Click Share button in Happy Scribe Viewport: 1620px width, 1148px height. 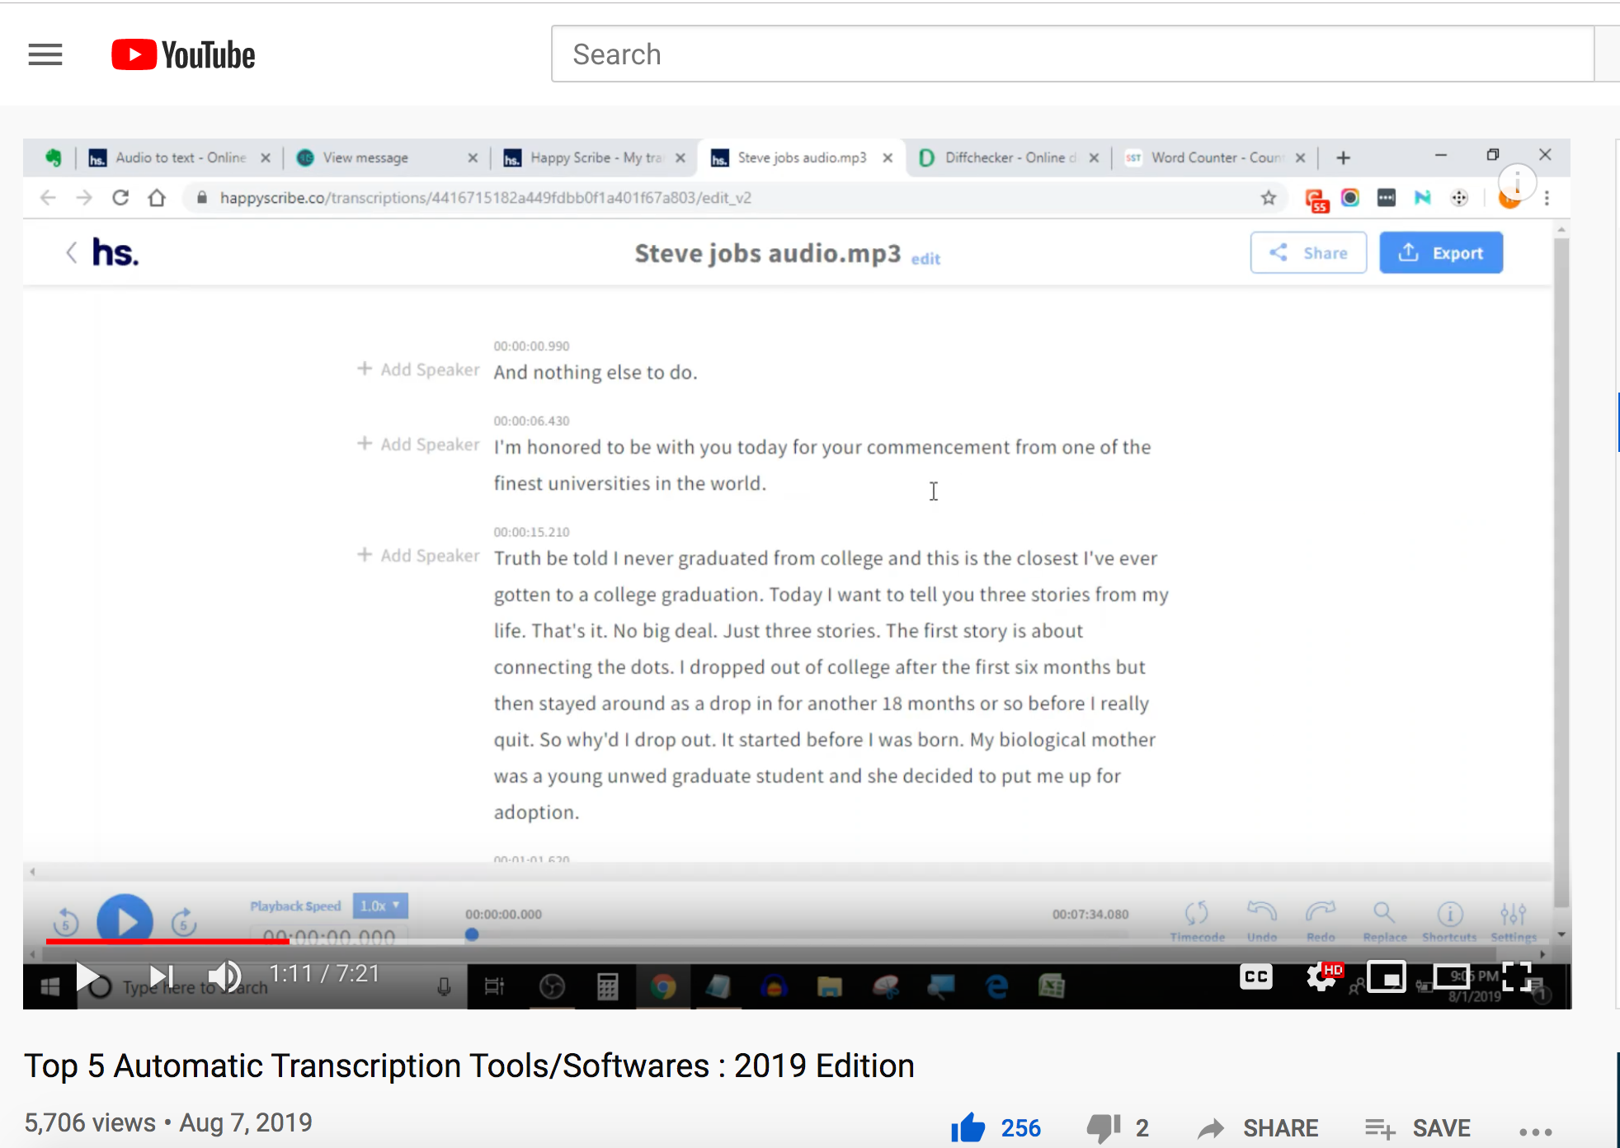(1308, 252)
